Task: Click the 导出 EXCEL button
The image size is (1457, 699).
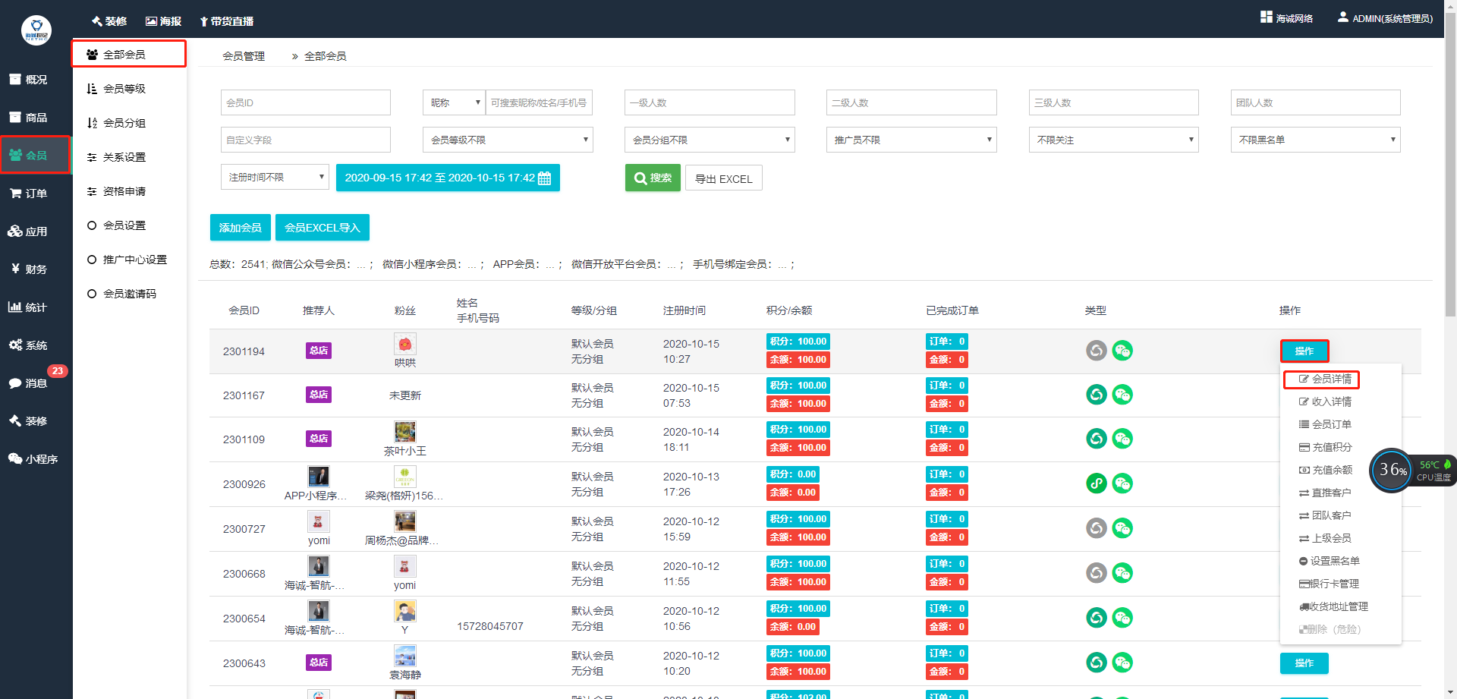Action: pyautogui.click(x=724, y=178)
